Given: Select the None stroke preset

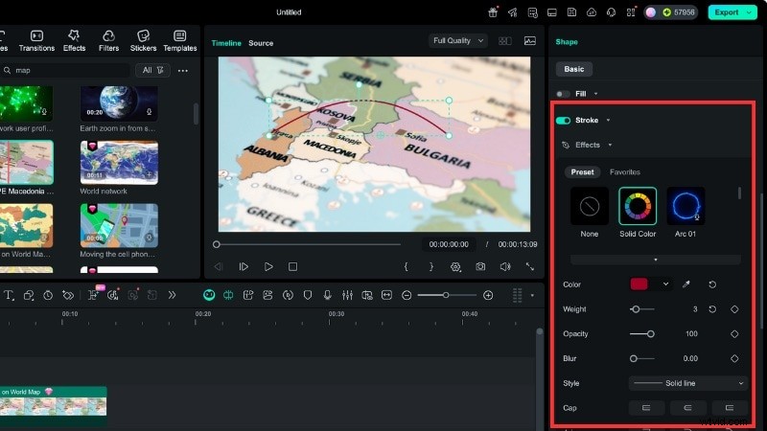Looking at the screenshot, I should [590, 206].
